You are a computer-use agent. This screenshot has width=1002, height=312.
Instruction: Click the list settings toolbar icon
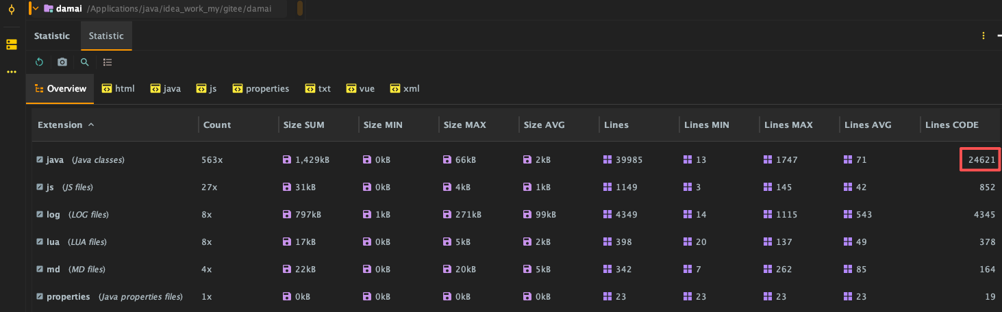click(108, 62)
